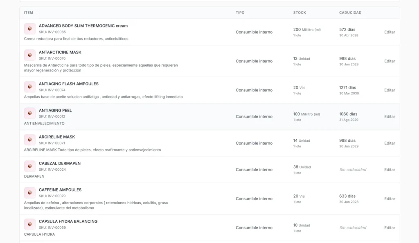The image size is (419, 243).
Task: Click the 633 días expiry value
Action: [347, 196]
